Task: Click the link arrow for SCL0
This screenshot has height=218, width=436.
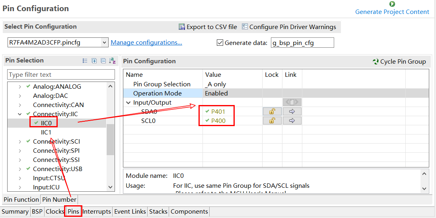Action: tap(292, 121)
